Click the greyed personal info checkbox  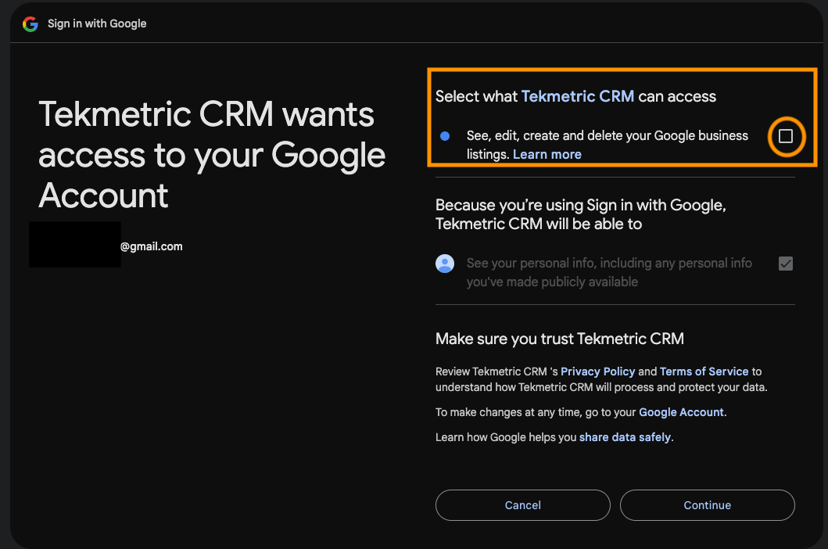click(x=786, y=263)
